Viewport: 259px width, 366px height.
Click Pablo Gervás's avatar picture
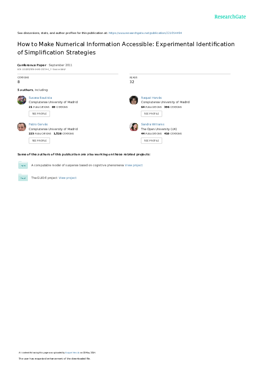click(22, 127)
